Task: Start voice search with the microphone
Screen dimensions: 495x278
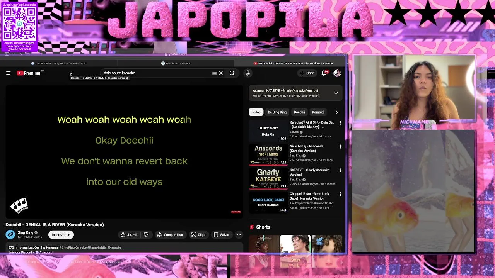Action: (248, 73)
